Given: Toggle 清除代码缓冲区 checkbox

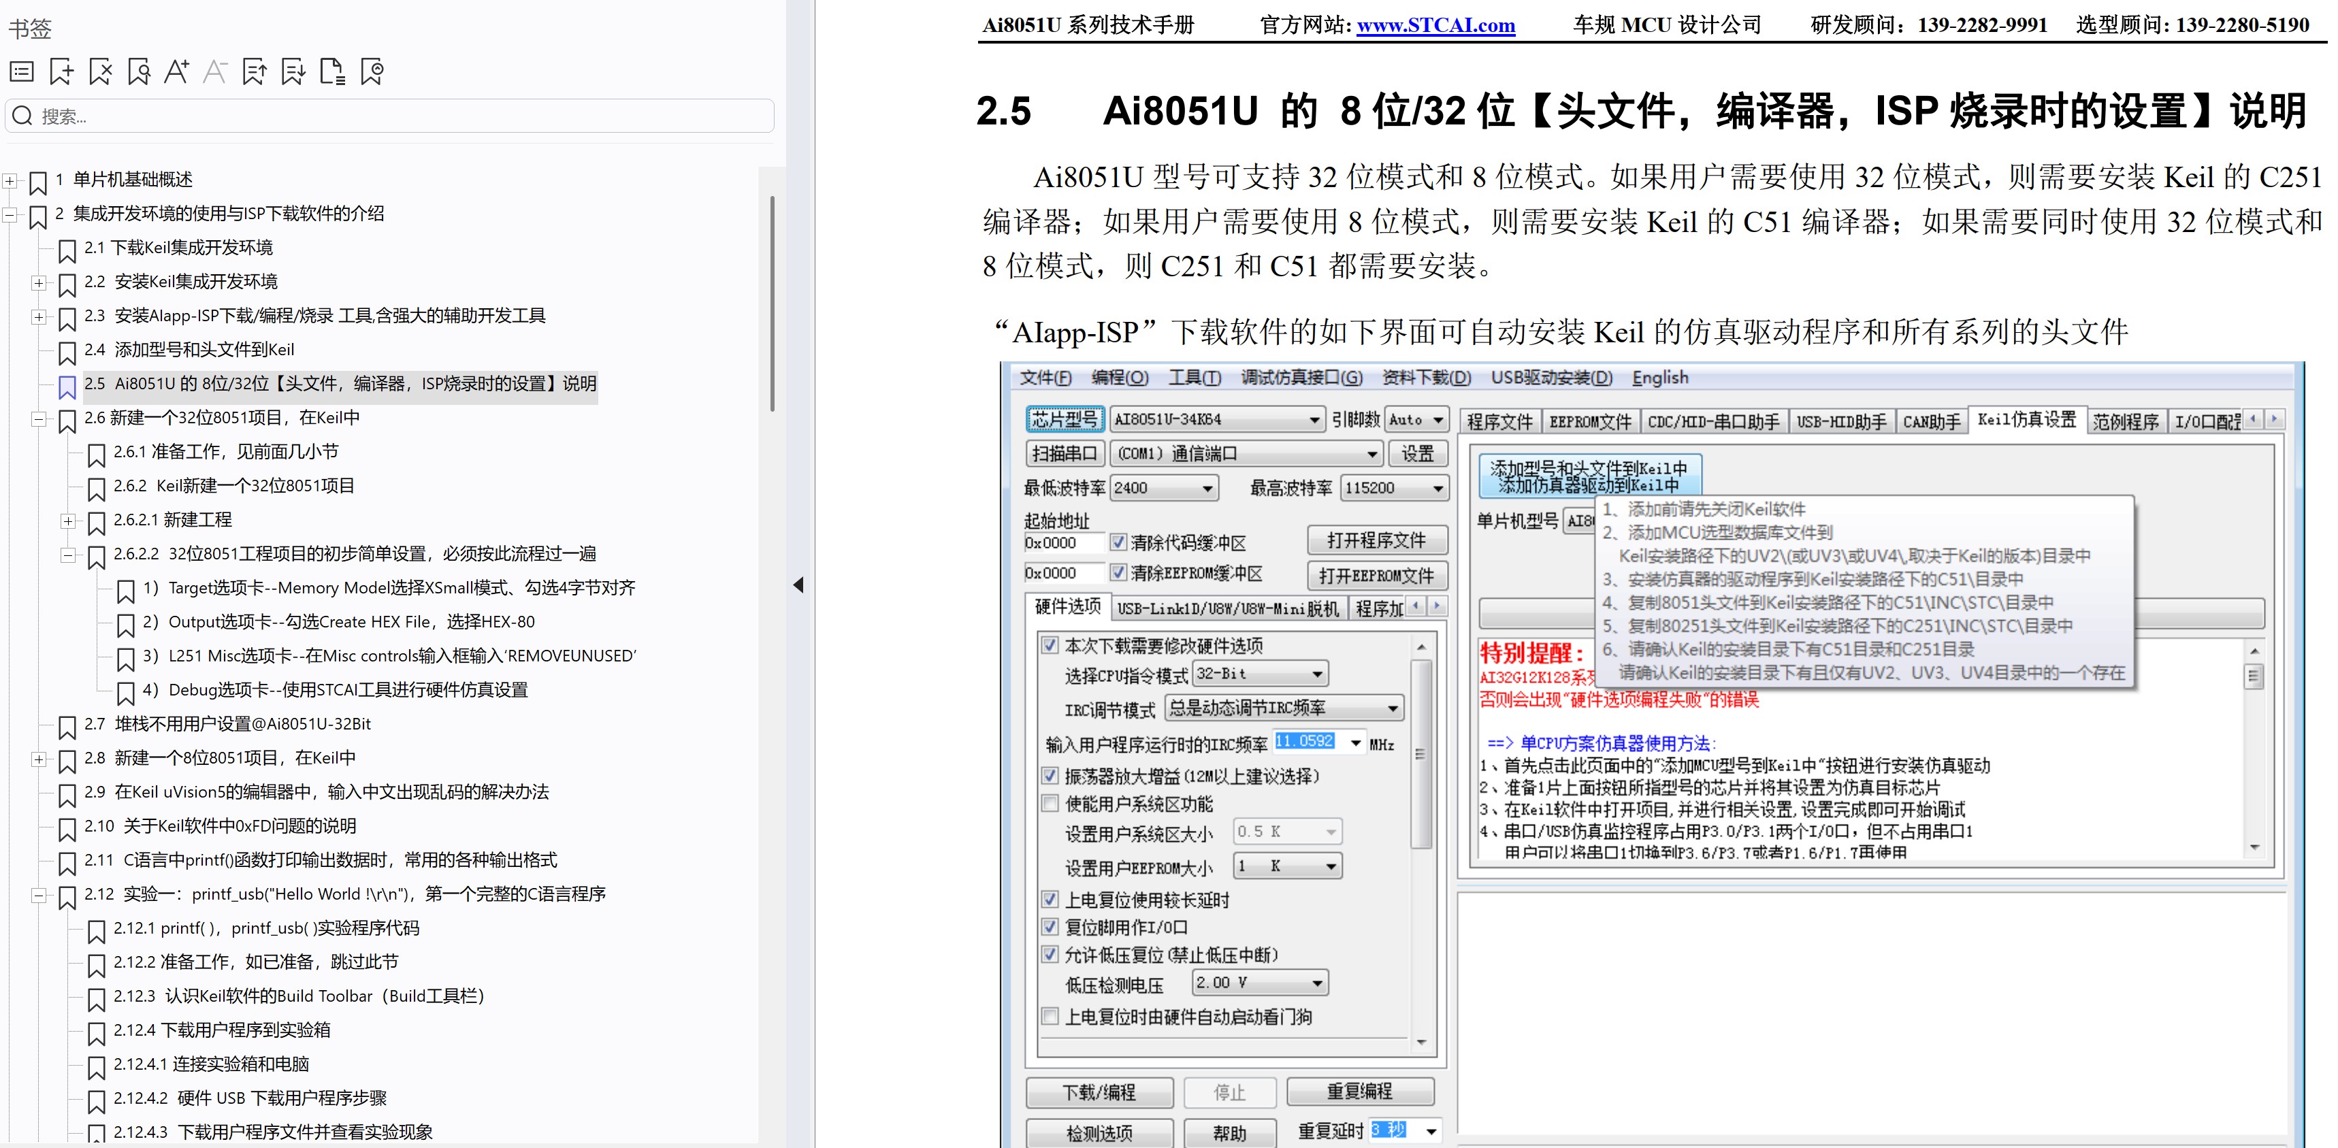Looking at the screenshot, I should [x=1119, y=542].
